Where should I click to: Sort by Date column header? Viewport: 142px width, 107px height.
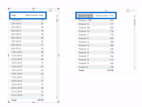(13, 15)
